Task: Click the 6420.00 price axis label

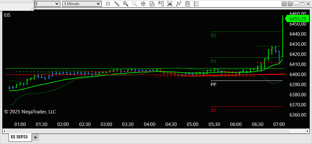Action: pos(298,54)
